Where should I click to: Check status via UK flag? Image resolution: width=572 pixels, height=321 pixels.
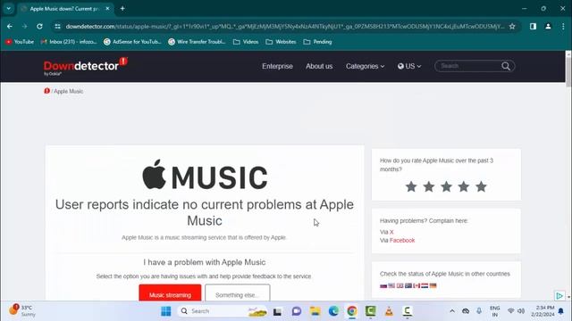pyautogui.click(x=400, y=285)
